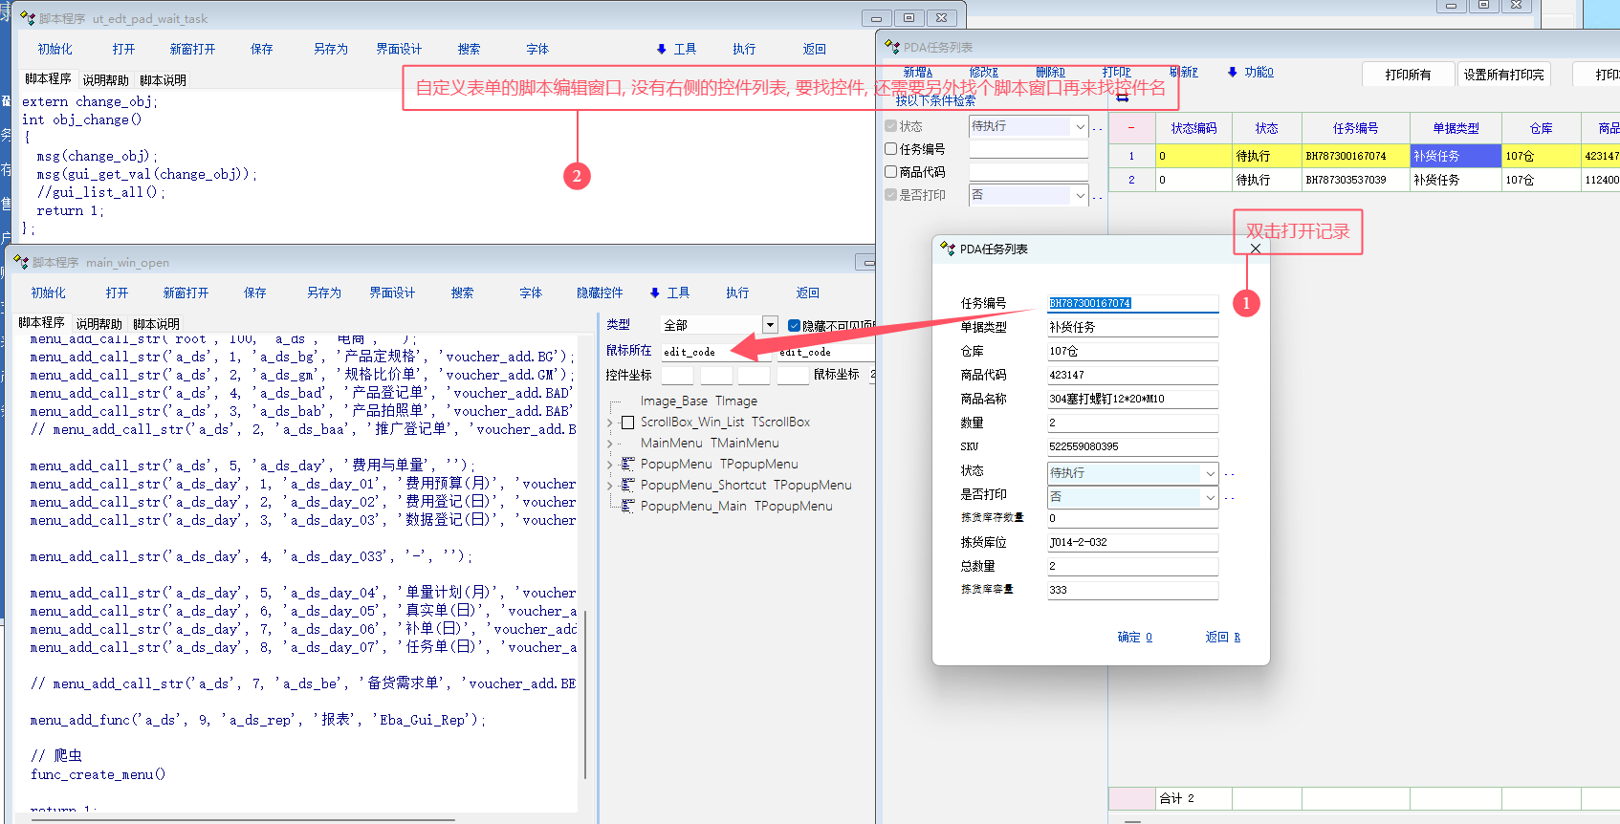Click the PopupMenu tree node icon

pos(628,464)
